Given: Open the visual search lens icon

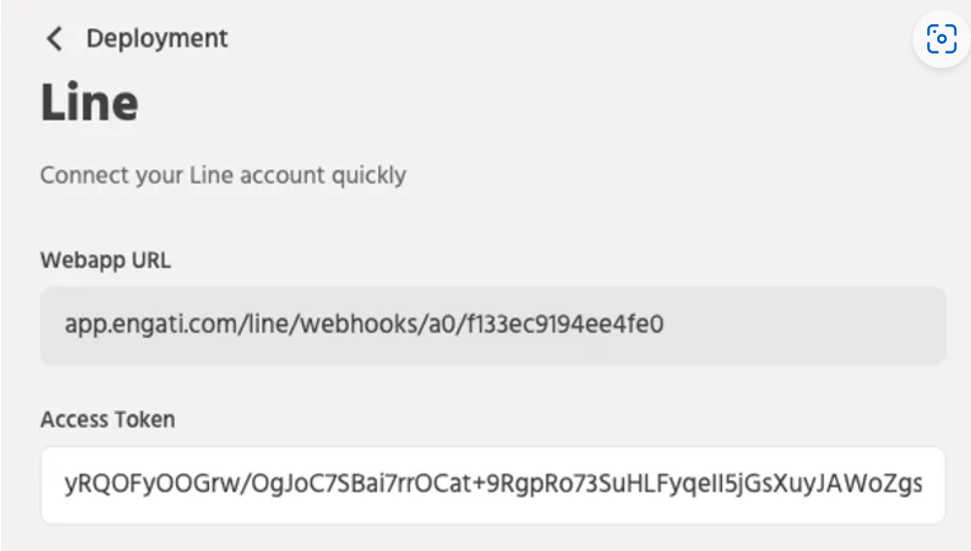Looking at the screenshot, I should pos(942,39).
